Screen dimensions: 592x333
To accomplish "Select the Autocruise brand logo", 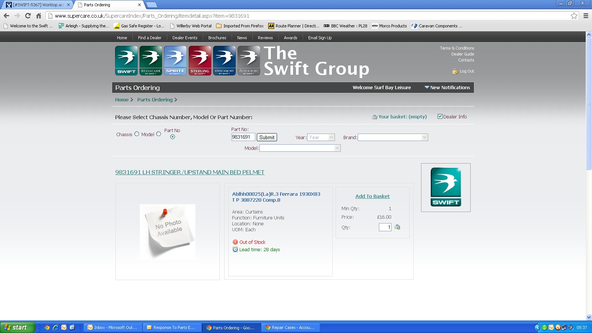I will (249, 61).
